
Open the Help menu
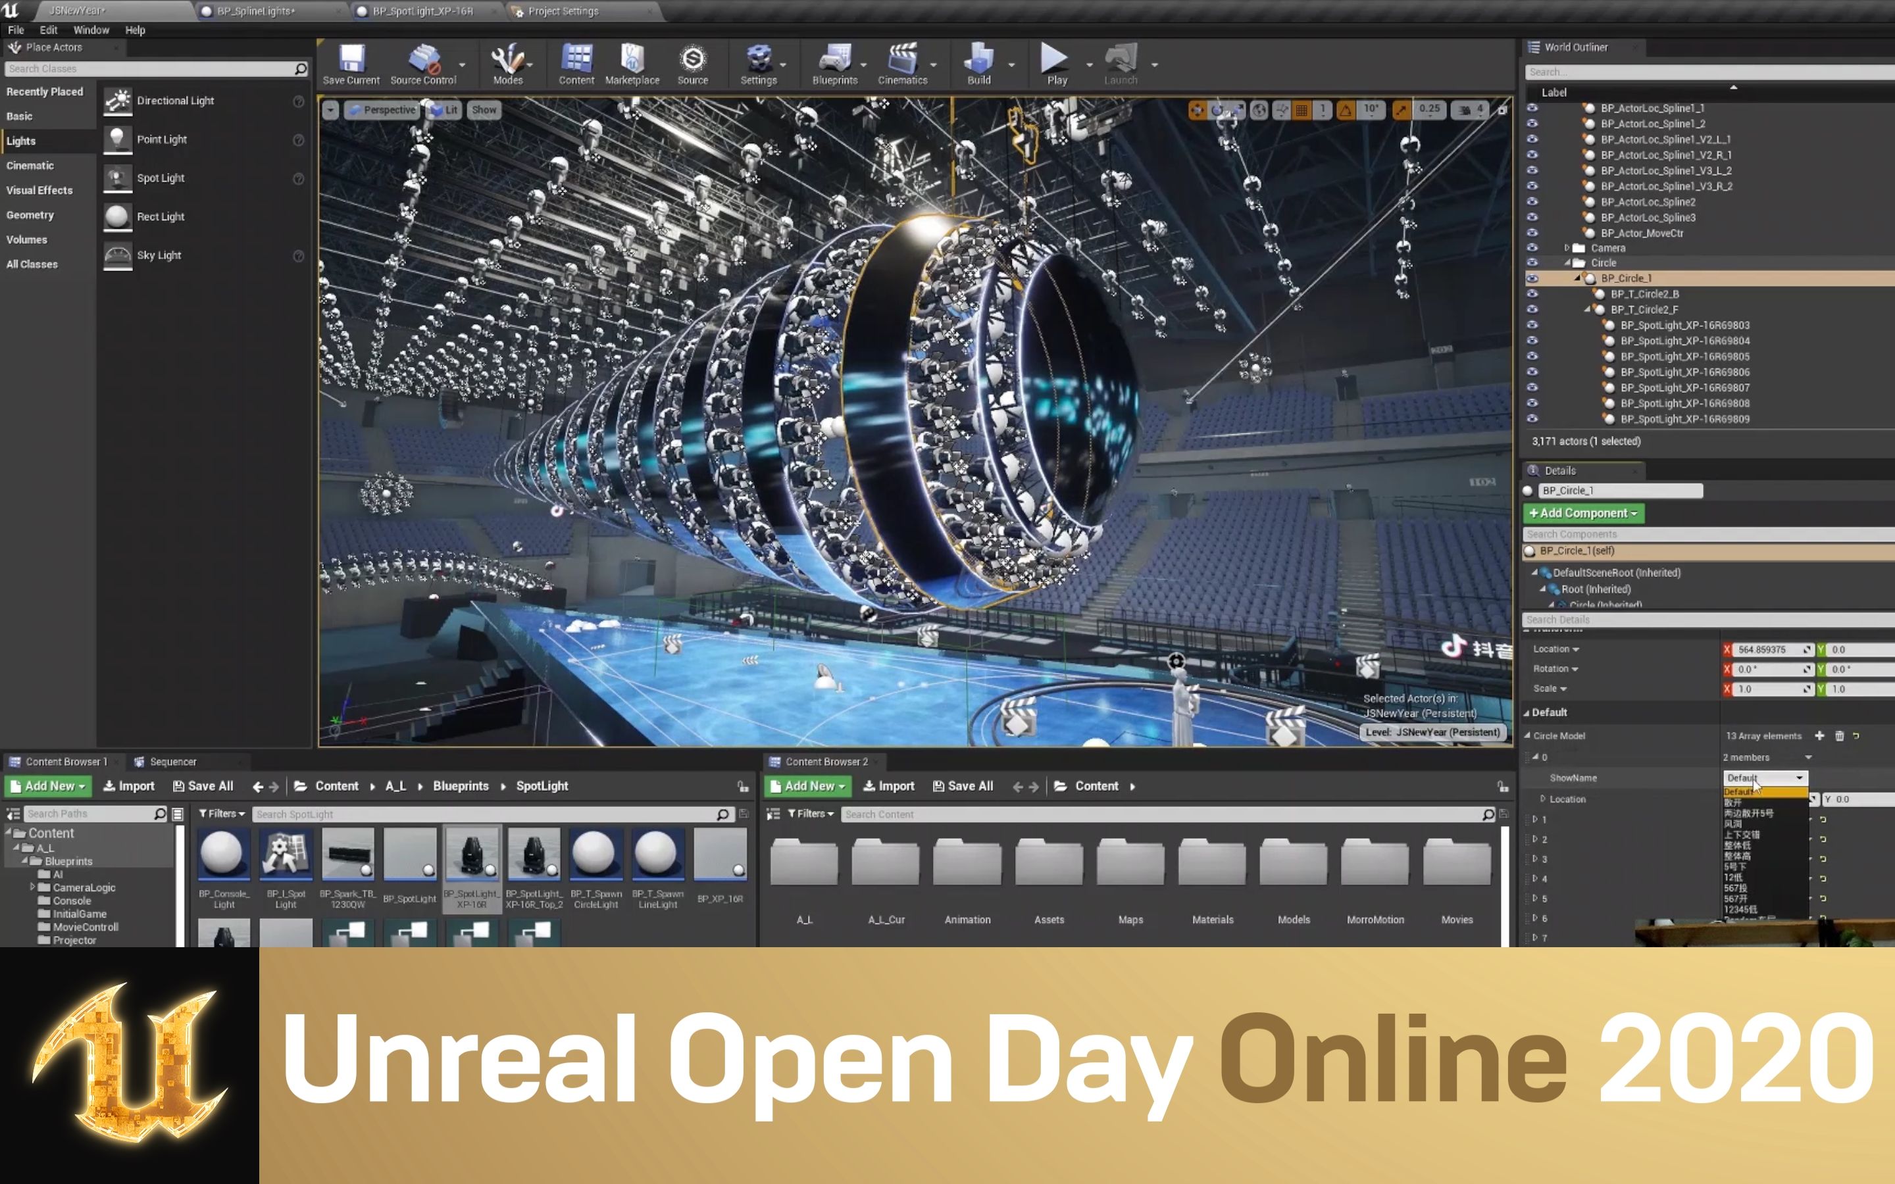tap(135, 30)
